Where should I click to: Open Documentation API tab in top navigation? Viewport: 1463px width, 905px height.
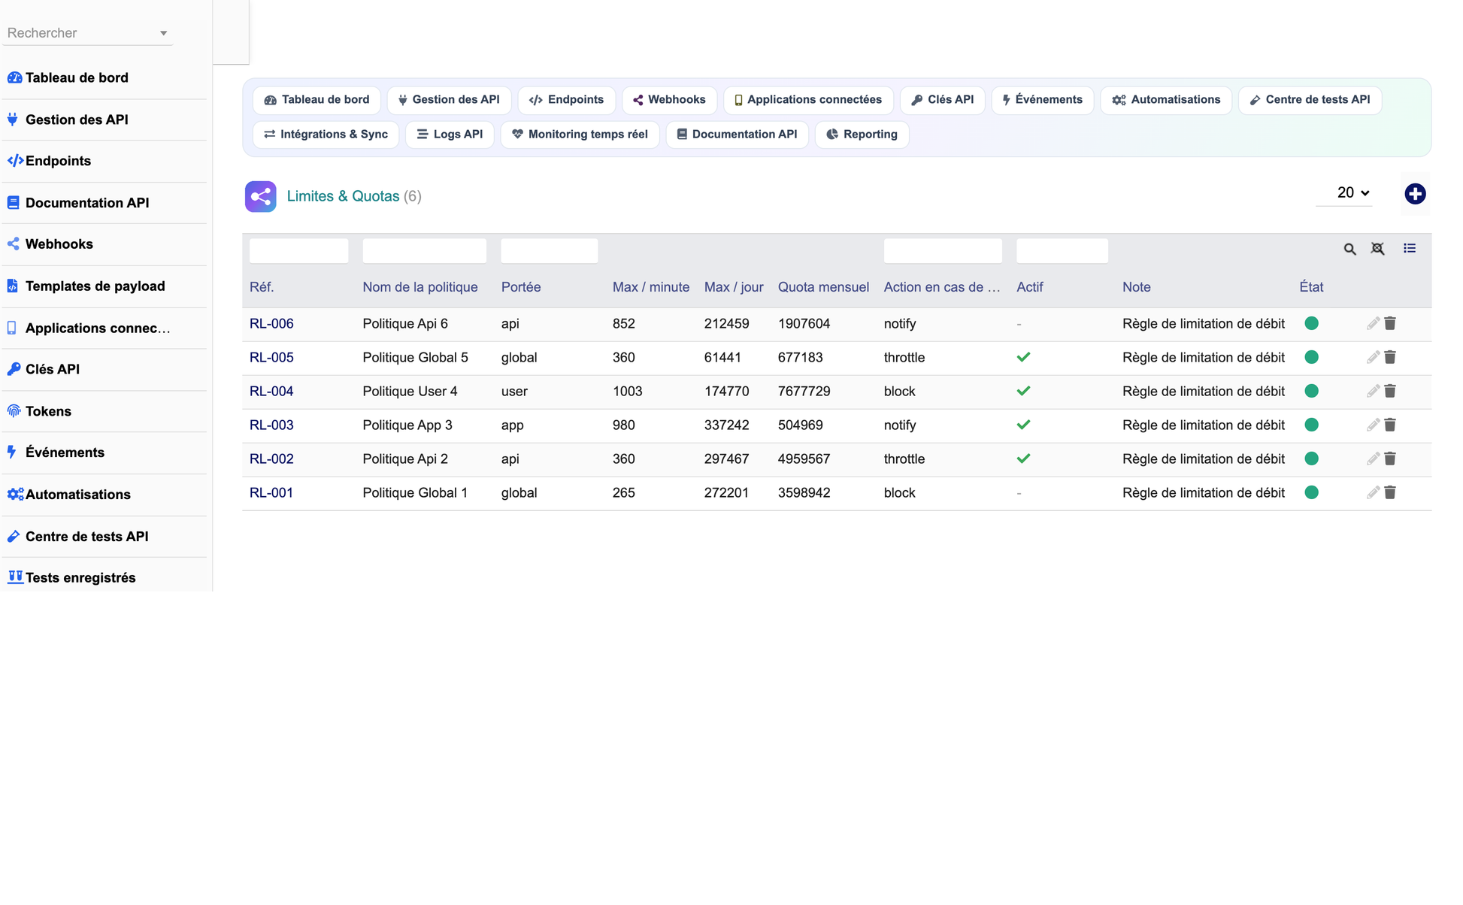(737, 135)
